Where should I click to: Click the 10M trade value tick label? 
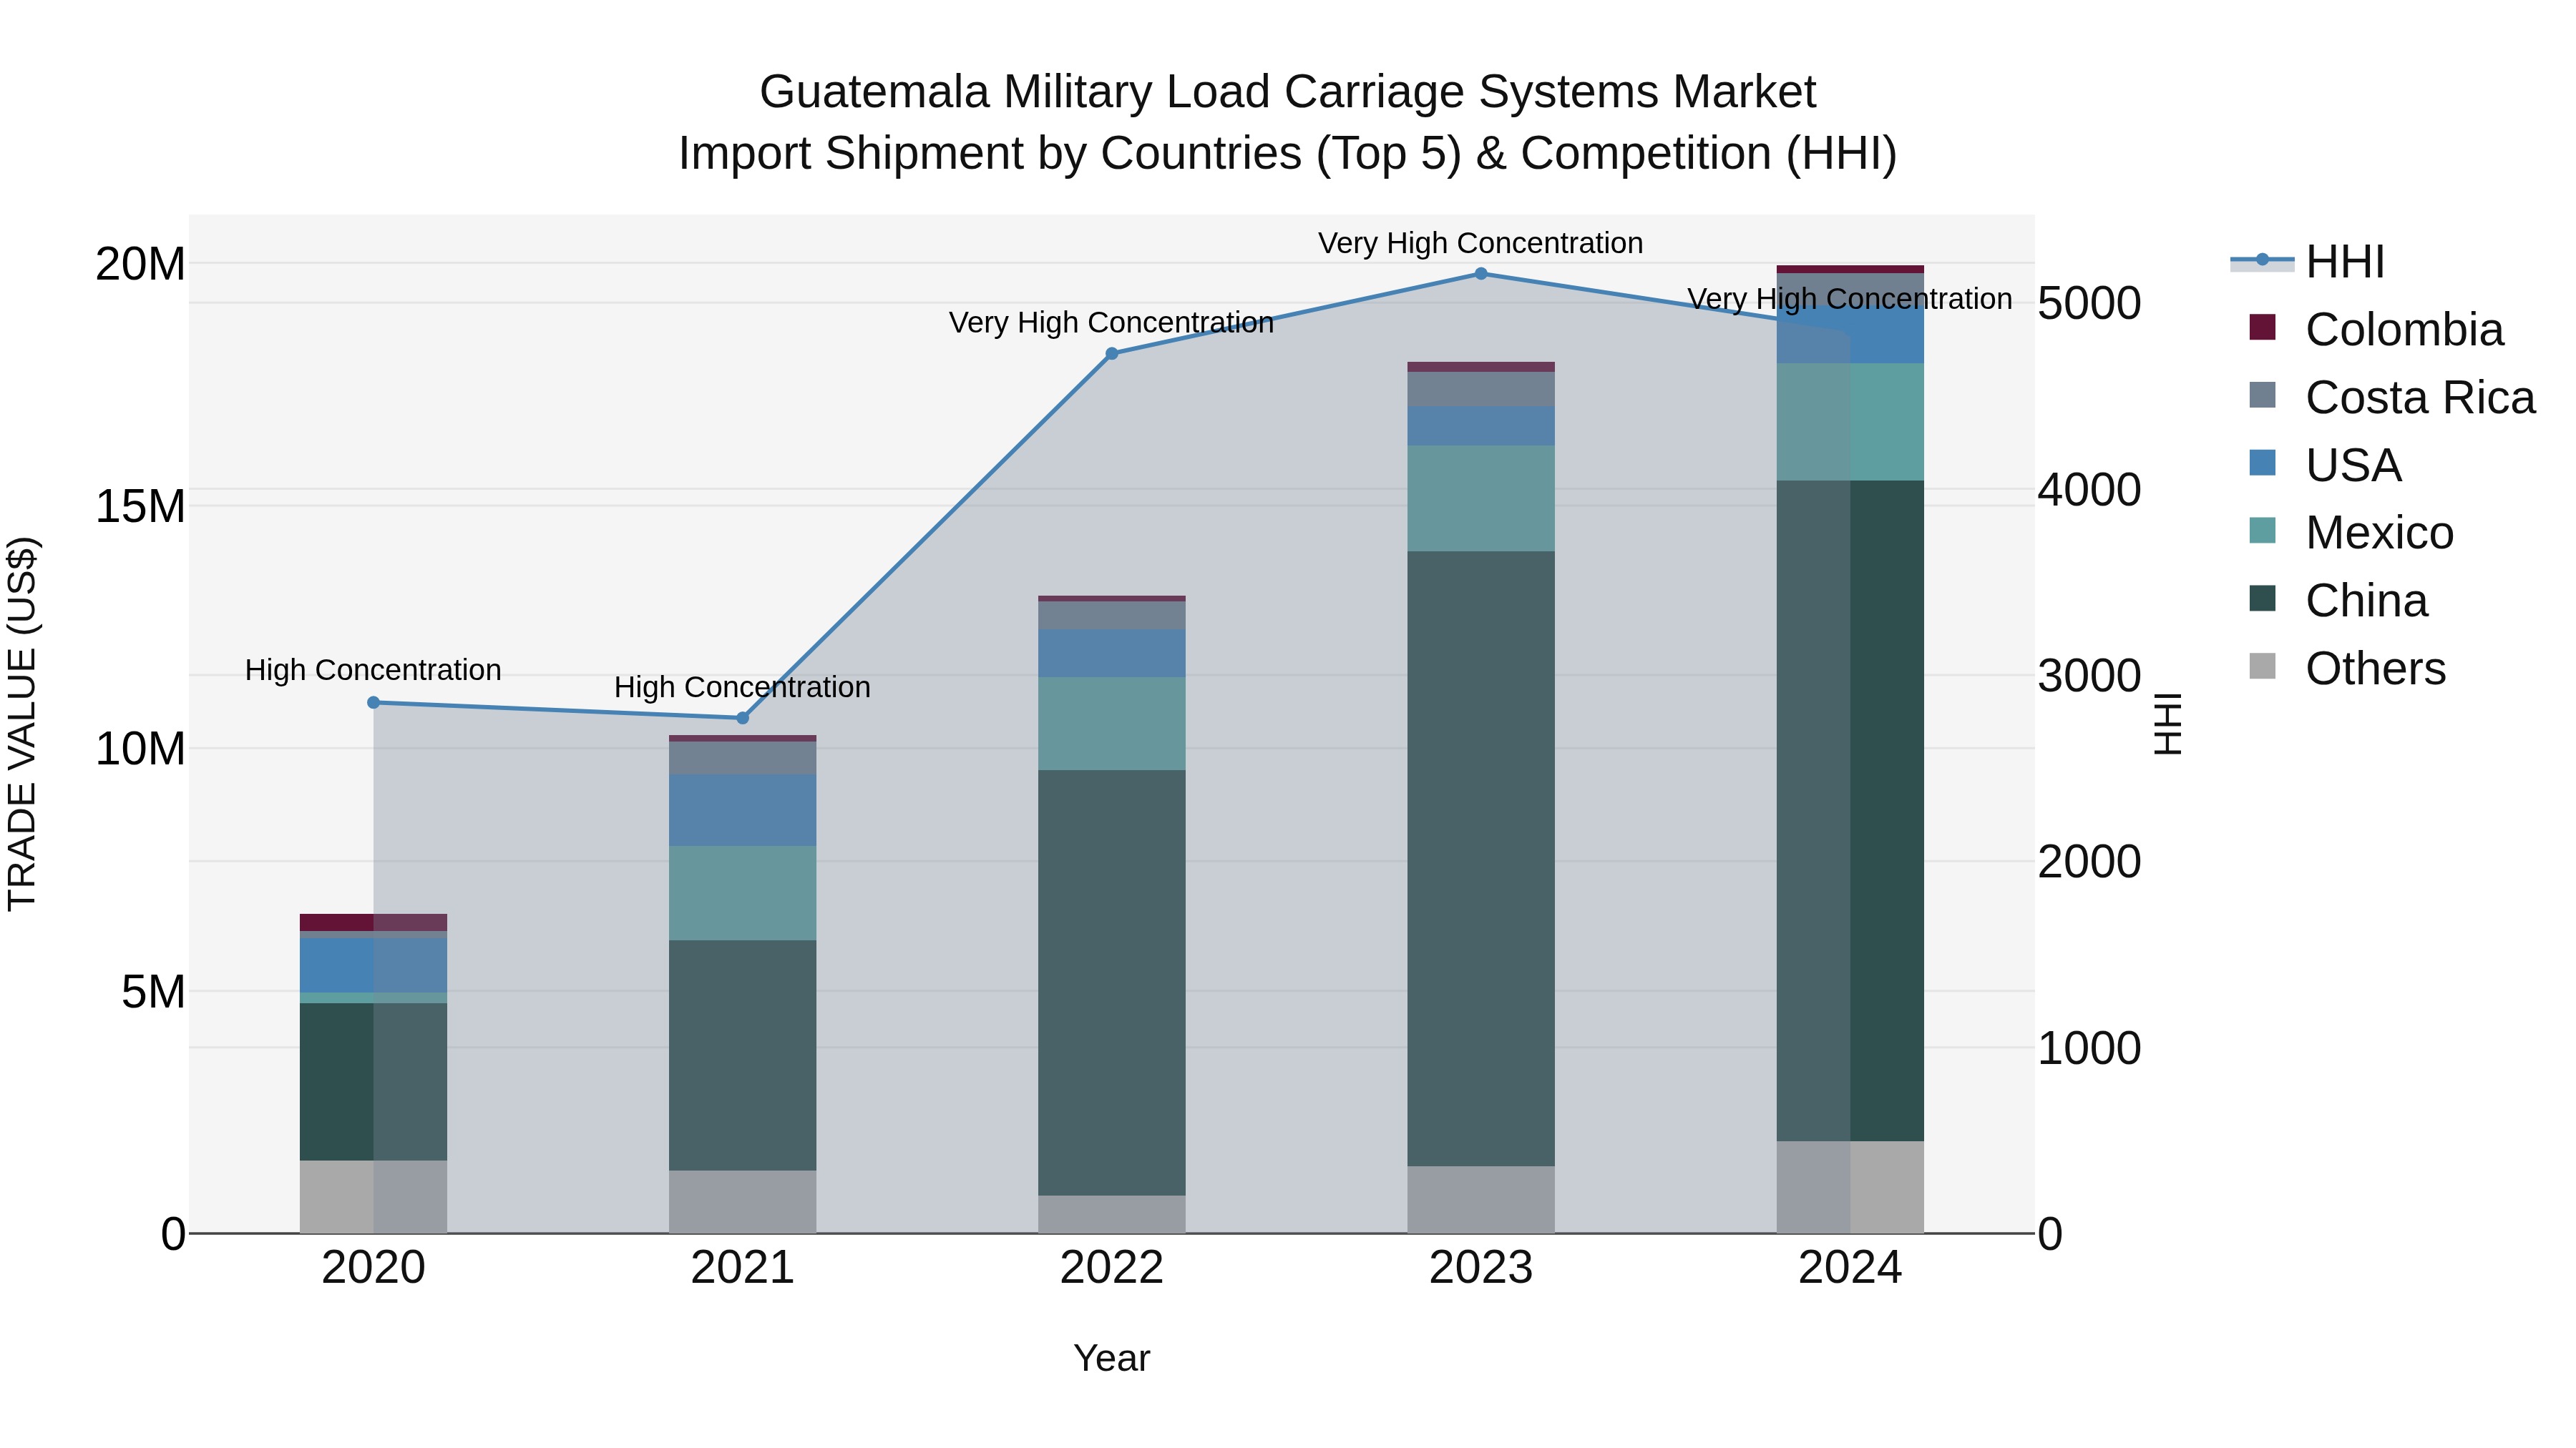click(140, 749)
